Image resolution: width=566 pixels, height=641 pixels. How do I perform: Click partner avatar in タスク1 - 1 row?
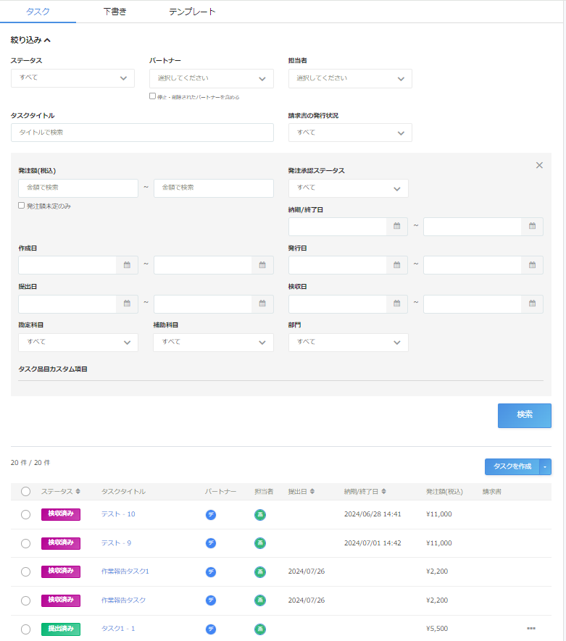(x=211, y=629)
